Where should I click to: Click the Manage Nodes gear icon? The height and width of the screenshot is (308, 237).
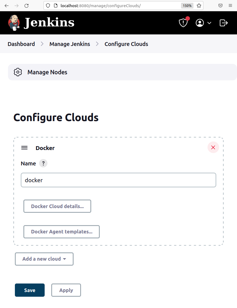tap(18, 72)
